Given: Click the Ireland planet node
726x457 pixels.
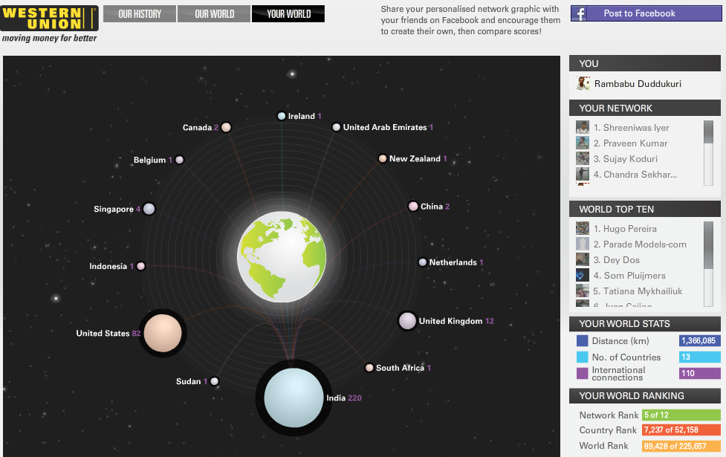Looking at the screenshot, I should (282, 116).
